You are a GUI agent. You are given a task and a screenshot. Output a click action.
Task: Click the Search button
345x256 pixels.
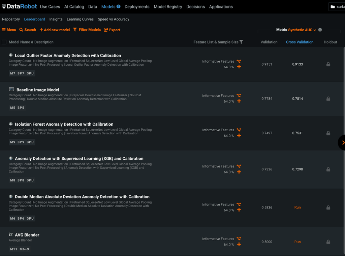(x=28, y=30)
